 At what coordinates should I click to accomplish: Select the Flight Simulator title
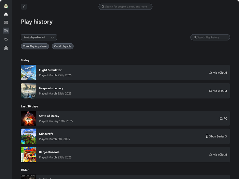[x=50, y=70]
